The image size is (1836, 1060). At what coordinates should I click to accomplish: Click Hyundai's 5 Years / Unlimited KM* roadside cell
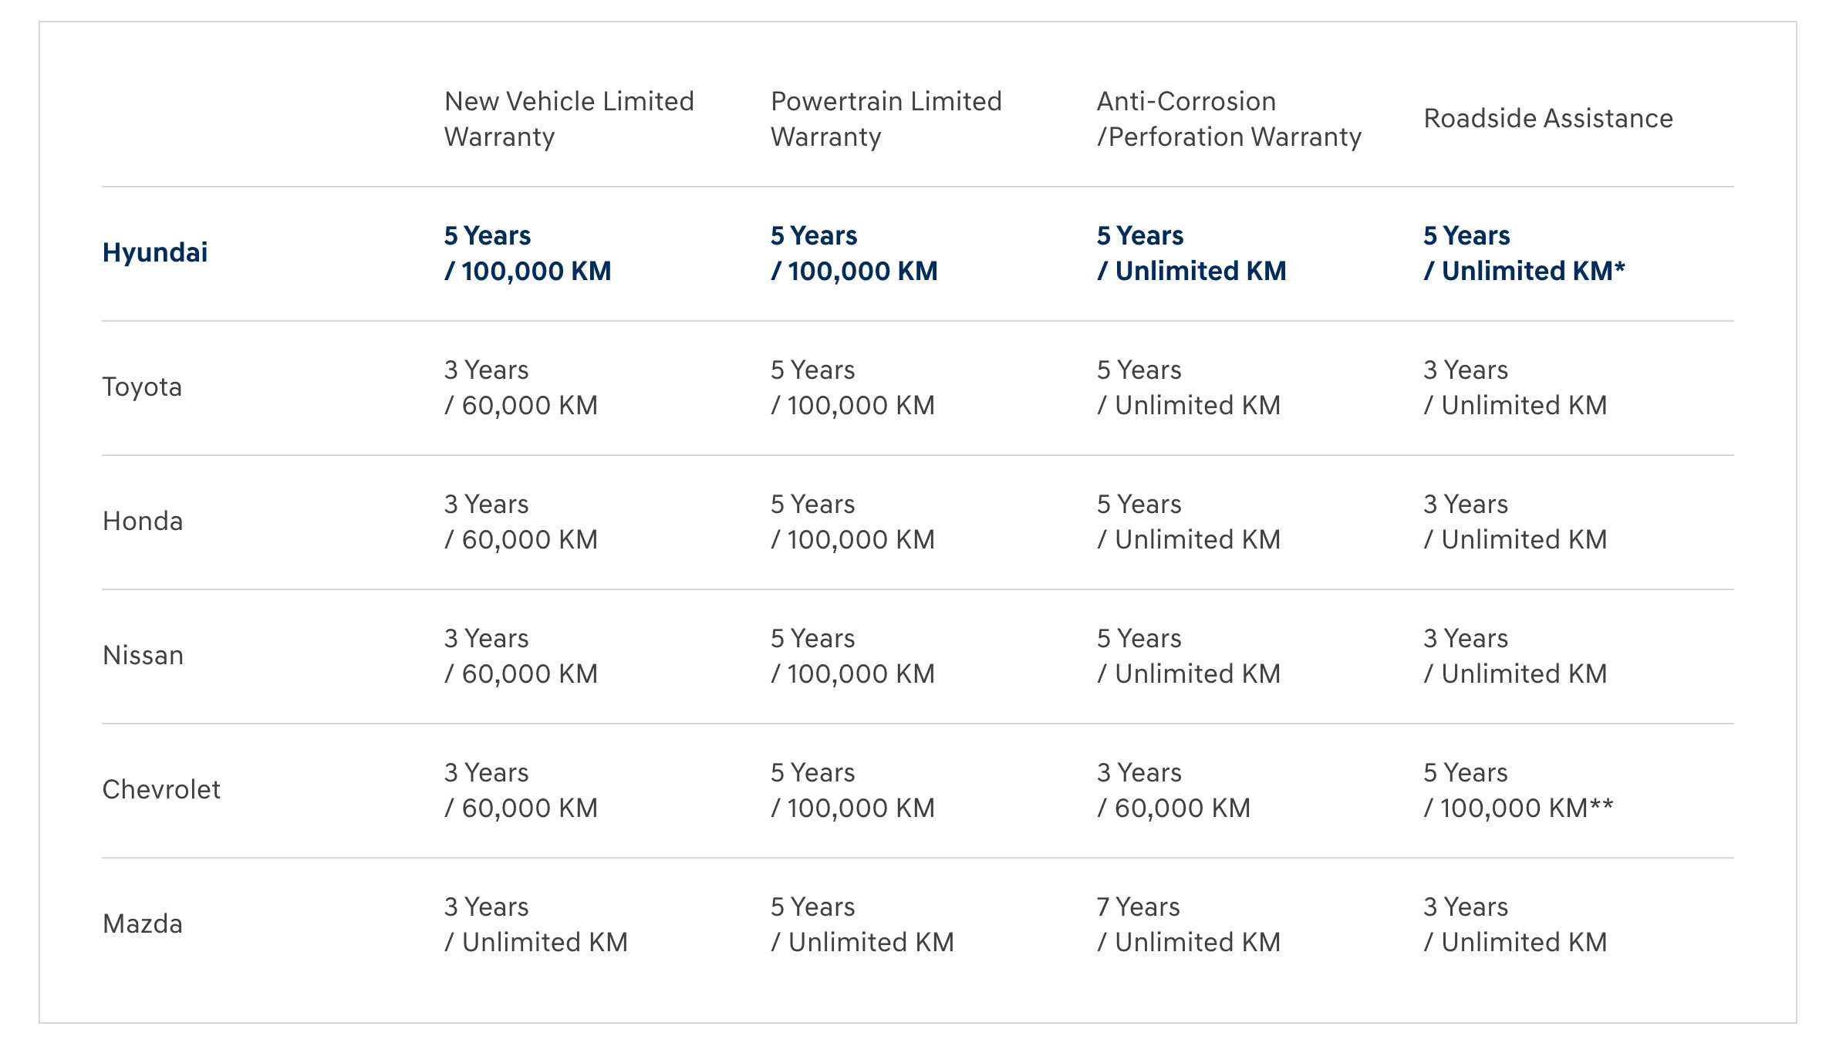(x=1524, y=253)
